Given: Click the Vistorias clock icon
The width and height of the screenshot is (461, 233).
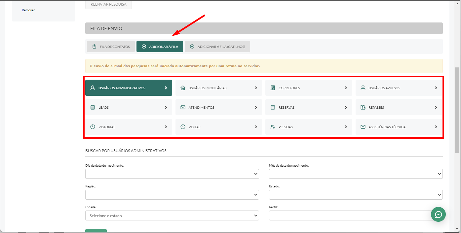Looking at the screenshot, I should pos(93,127).
